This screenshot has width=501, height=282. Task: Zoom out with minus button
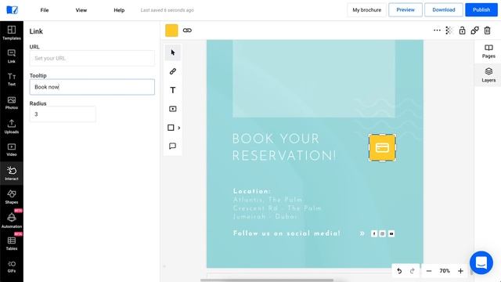pos(429,271)
